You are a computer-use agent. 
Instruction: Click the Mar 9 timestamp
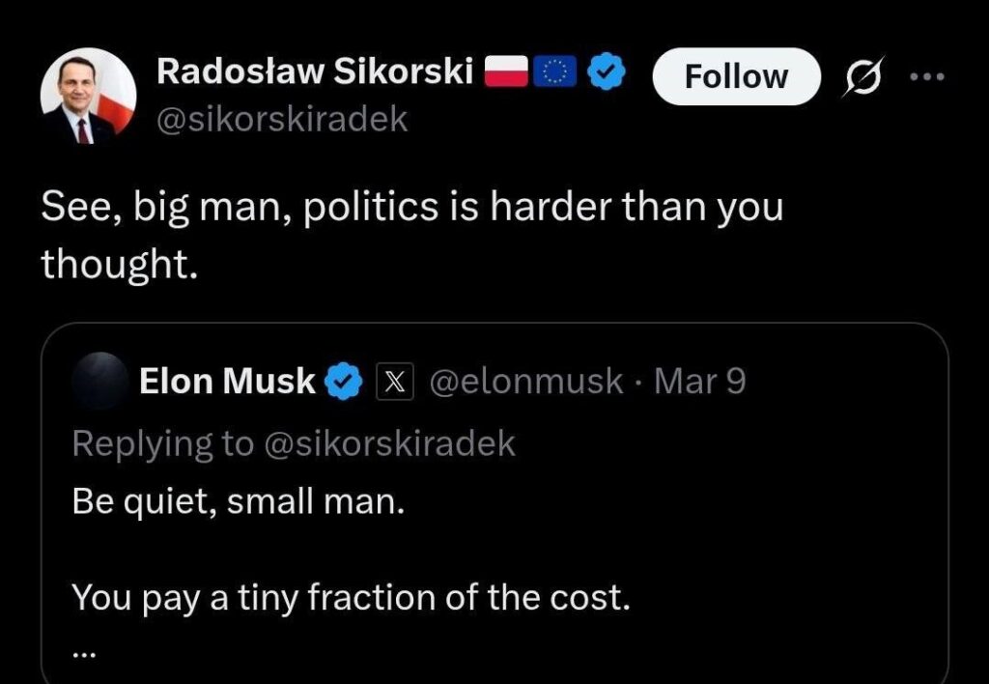(699, 382)
